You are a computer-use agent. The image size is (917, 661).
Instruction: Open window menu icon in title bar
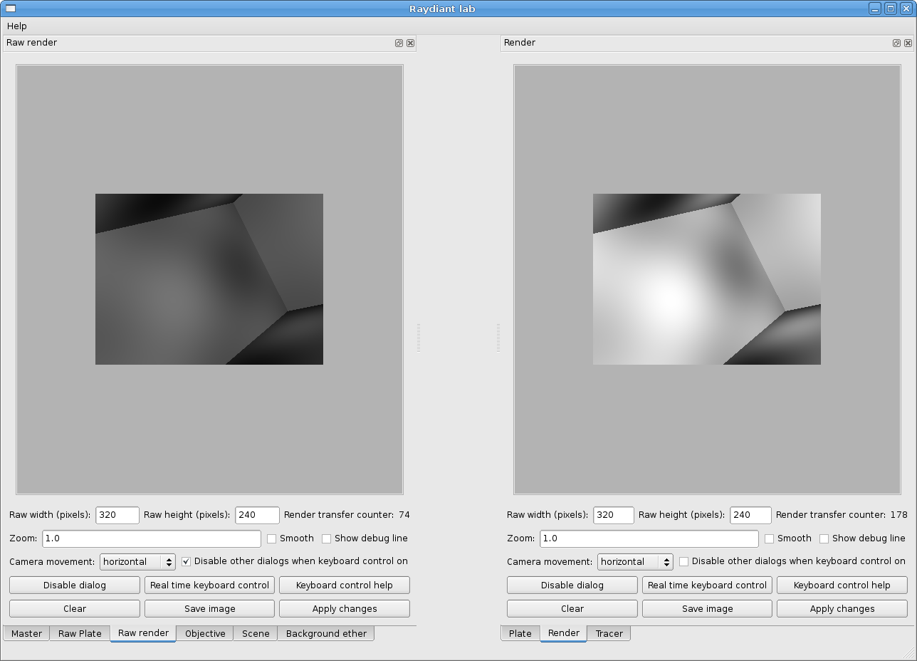(x=10, y=9)
